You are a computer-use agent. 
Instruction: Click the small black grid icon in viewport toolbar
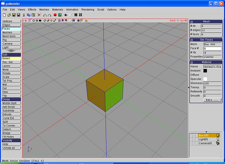[x=78, y=21]
